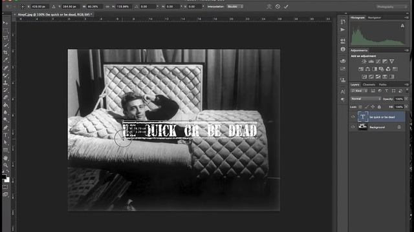Viewport: 414px width, 232px height.
Task: Click the background color swatch
Action: [7, 180]
